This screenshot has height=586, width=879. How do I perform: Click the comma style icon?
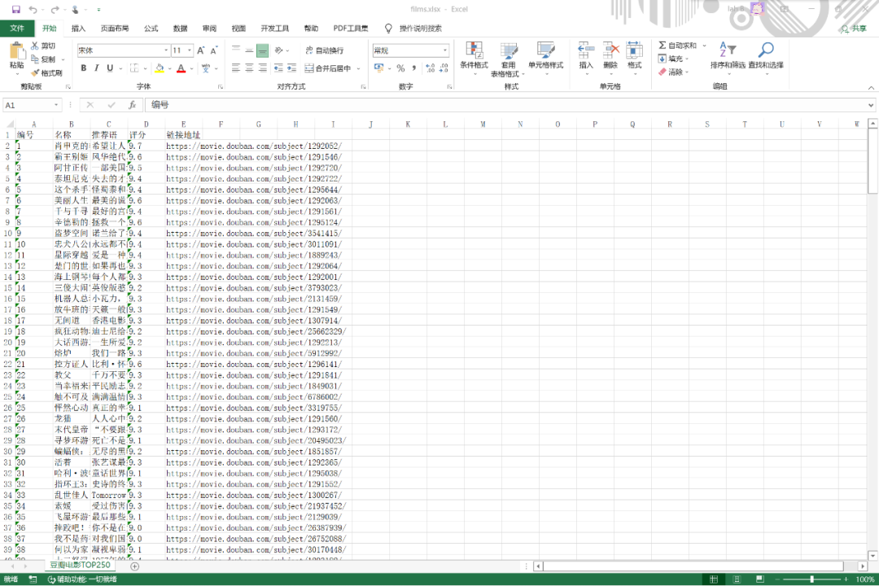413,68
